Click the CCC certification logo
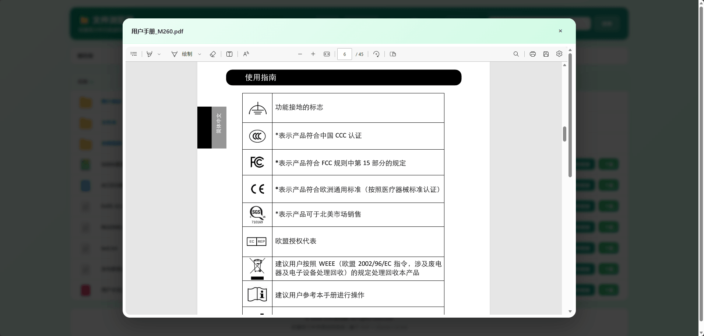Image resolution: width=704 pixels, height=336 pixels. coord(257,136)
